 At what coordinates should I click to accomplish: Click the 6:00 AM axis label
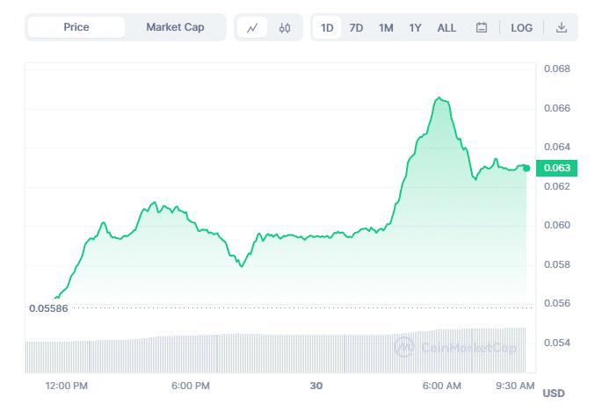point(442,386)
